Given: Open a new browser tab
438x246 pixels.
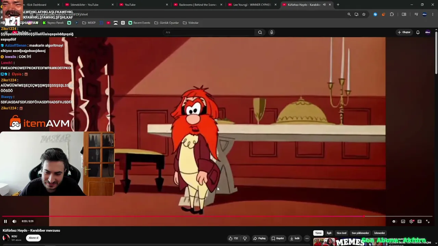Looking at the screenshot, I should click(x=338, y=5).
